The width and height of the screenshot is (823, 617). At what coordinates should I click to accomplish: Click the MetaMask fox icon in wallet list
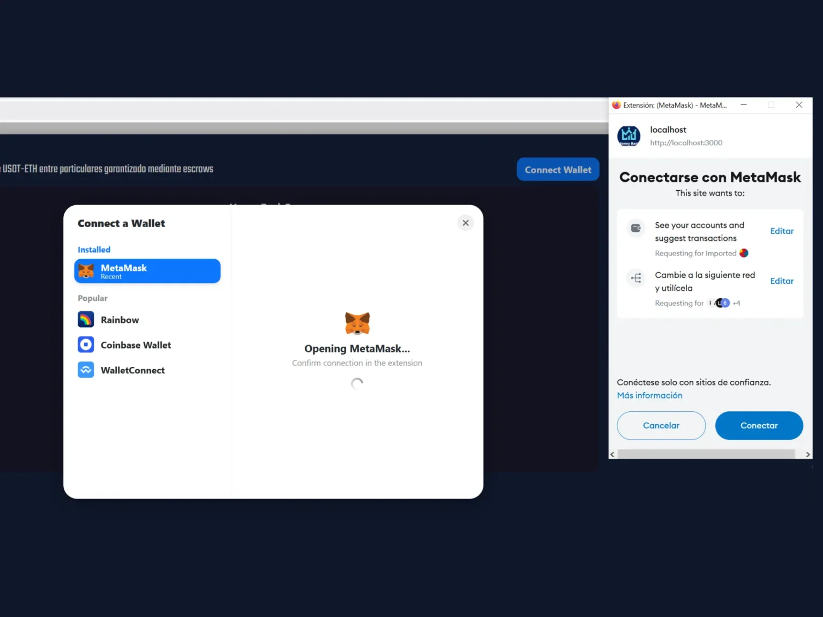pyautogui.click(x=86, y=271)
